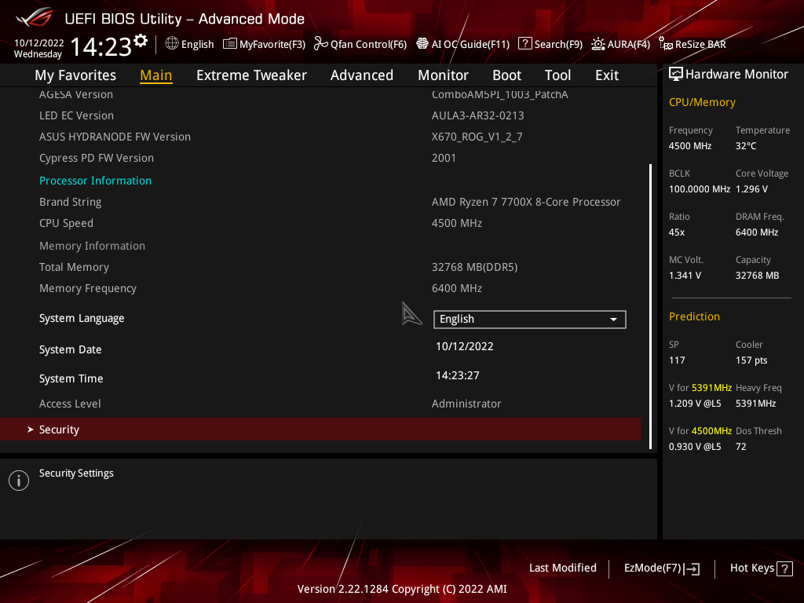Click the Core Voltage 1.296 V value

coord(751,188)
